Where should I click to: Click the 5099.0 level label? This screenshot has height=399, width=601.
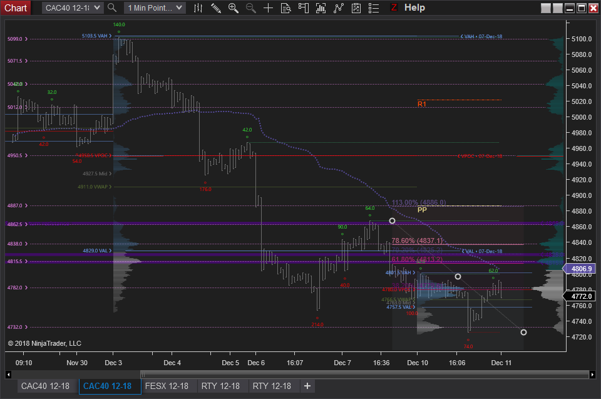(x=18, y=39)
